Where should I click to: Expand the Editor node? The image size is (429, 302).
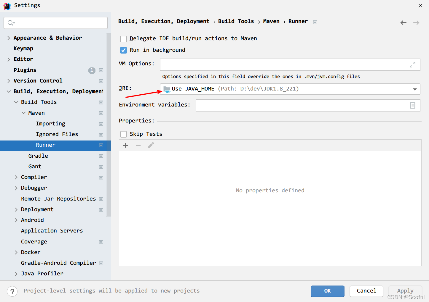[x=9, y=59]
